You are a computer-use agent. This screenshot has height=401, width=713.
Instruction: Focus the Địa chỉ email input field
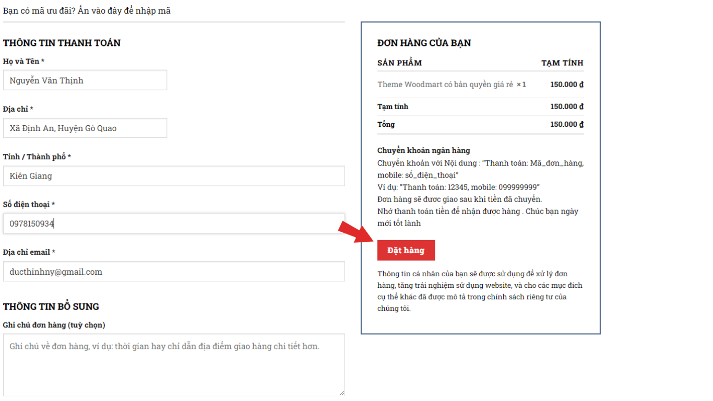(x=174, y=272)
